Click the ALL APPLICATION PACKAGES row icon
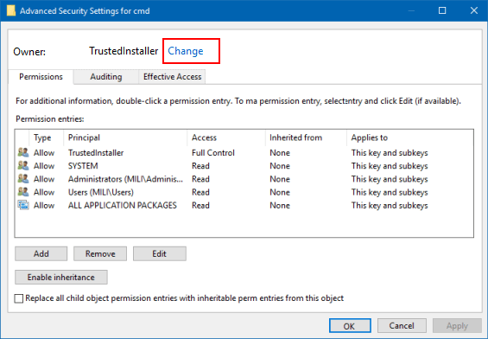 click(x=23, y=205)
